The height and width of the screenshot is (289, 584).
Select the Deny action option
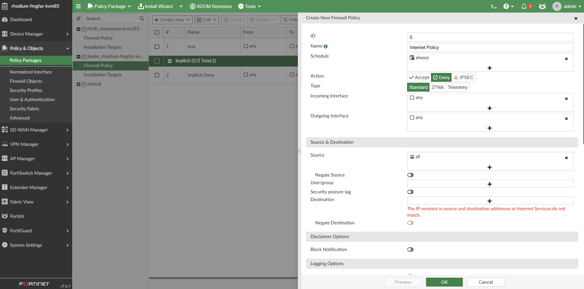441,78
